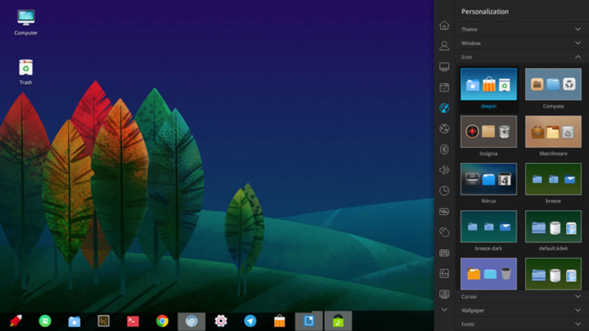Expand the Theme section

[x=521, y=29]
